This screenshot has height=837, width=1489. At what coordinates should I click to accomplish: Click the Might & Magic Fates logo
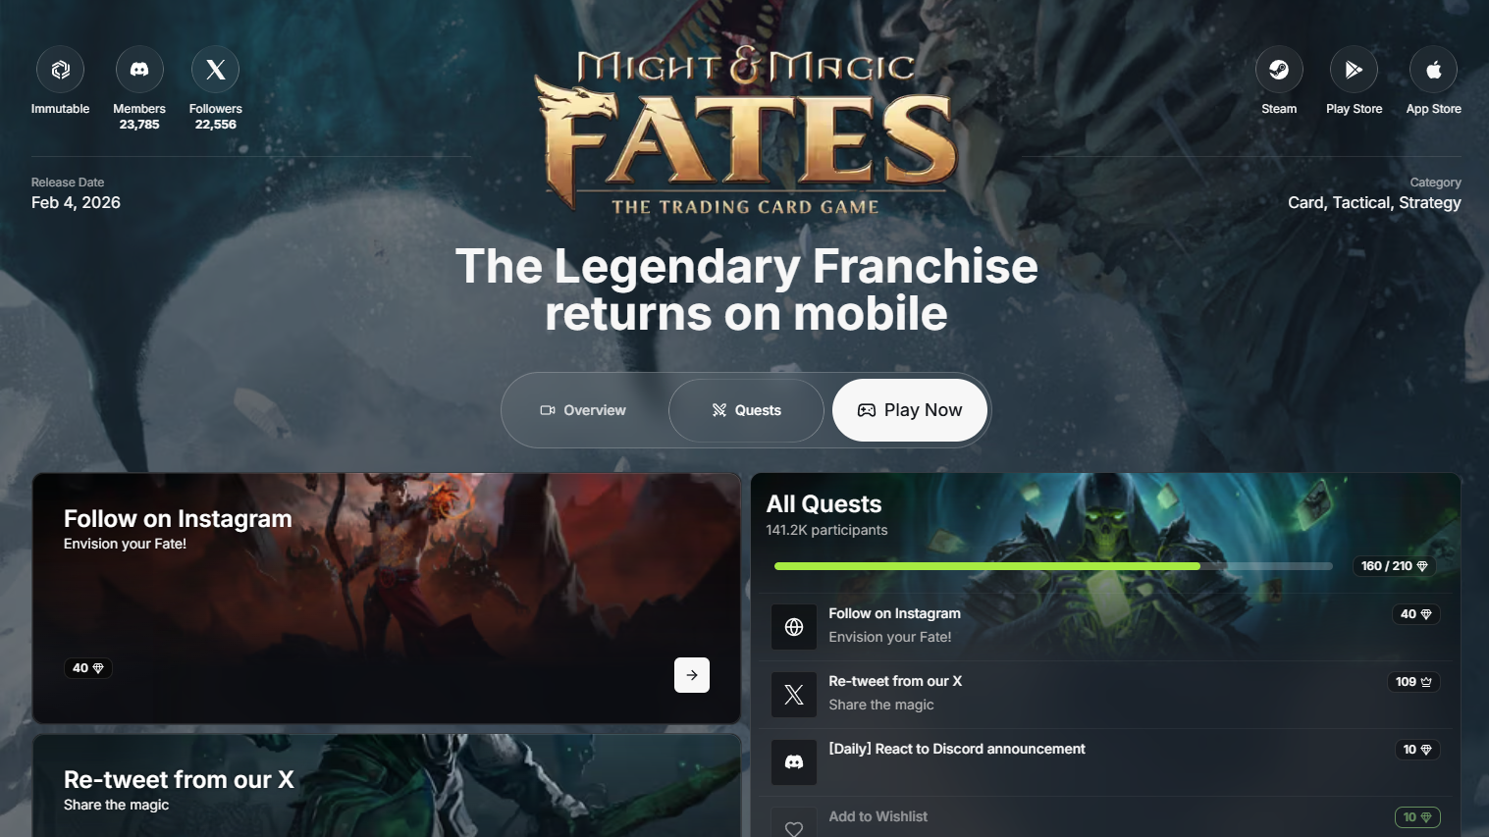(x=745, y=131)
